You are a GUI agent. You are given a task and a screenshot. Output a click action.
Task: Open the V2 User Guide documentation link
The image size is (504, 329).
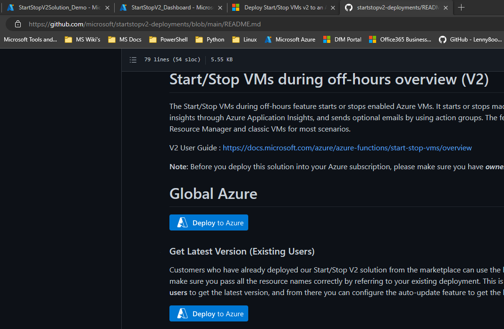pyautogui.click(x=347, y=148)
